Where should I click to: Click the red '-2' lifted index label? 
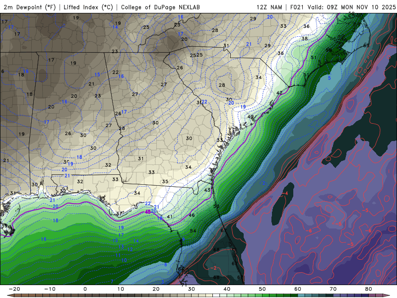214,268
